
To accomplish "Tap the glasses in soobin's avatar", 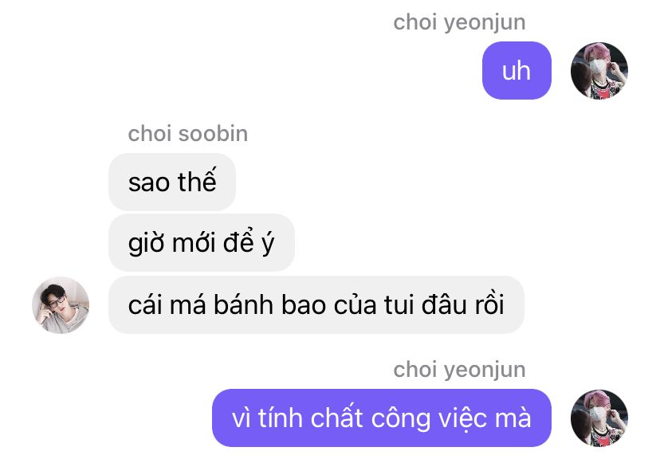I will pos(57,301).
